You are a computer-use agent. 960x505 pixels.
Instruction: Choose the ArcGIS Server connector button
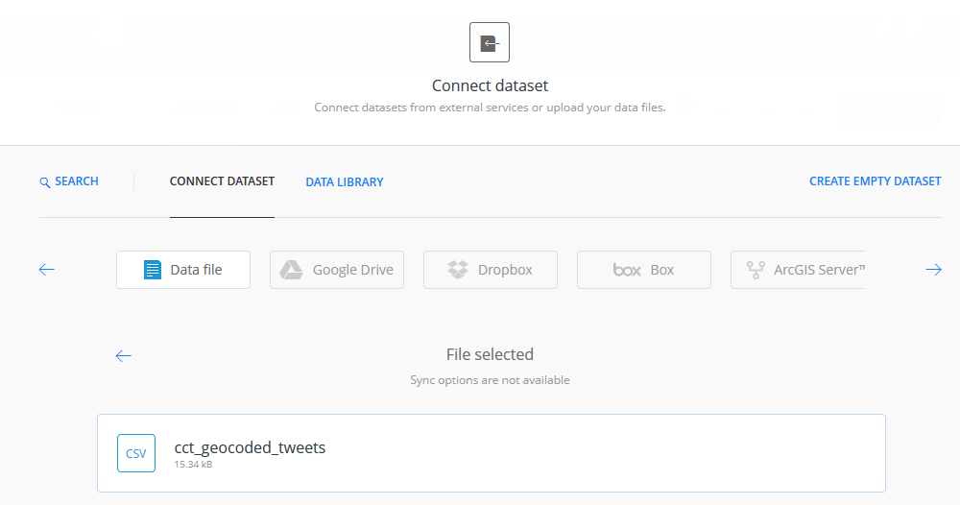798,270
